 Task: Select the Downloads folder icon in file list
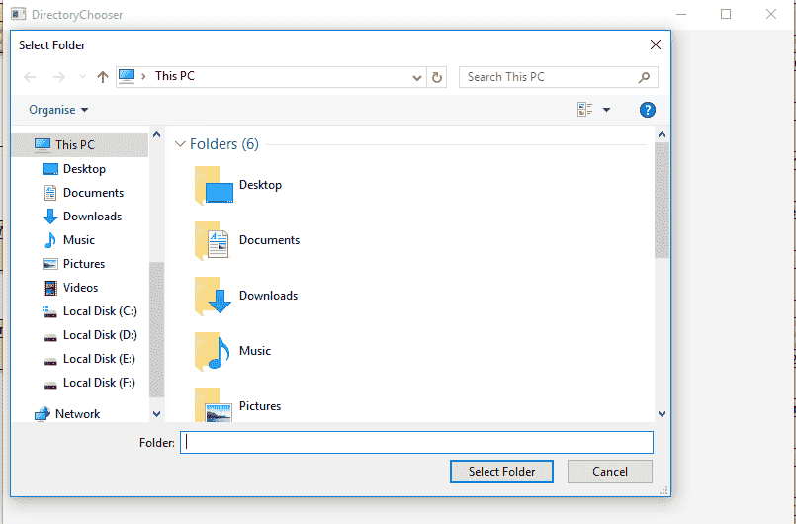(x=214, y=296)
